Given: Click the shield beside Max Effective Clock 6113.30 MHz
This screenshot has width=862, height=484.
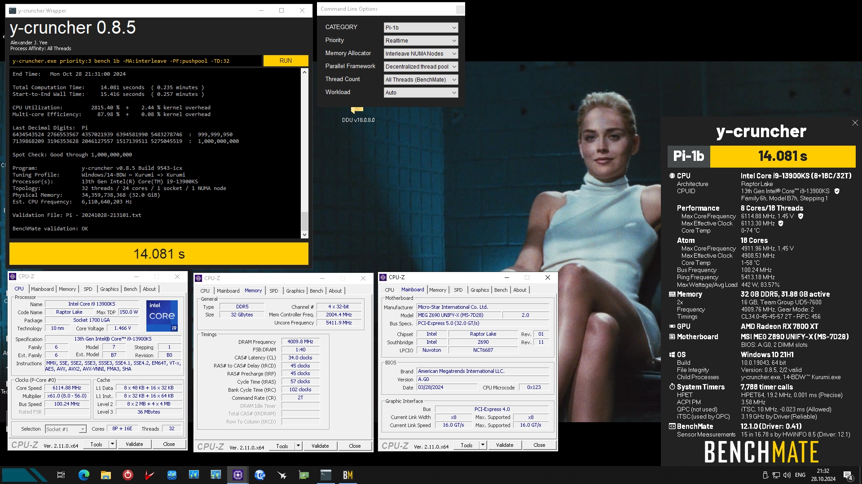Looking at the screenshot, I should (x=781, y=223).
